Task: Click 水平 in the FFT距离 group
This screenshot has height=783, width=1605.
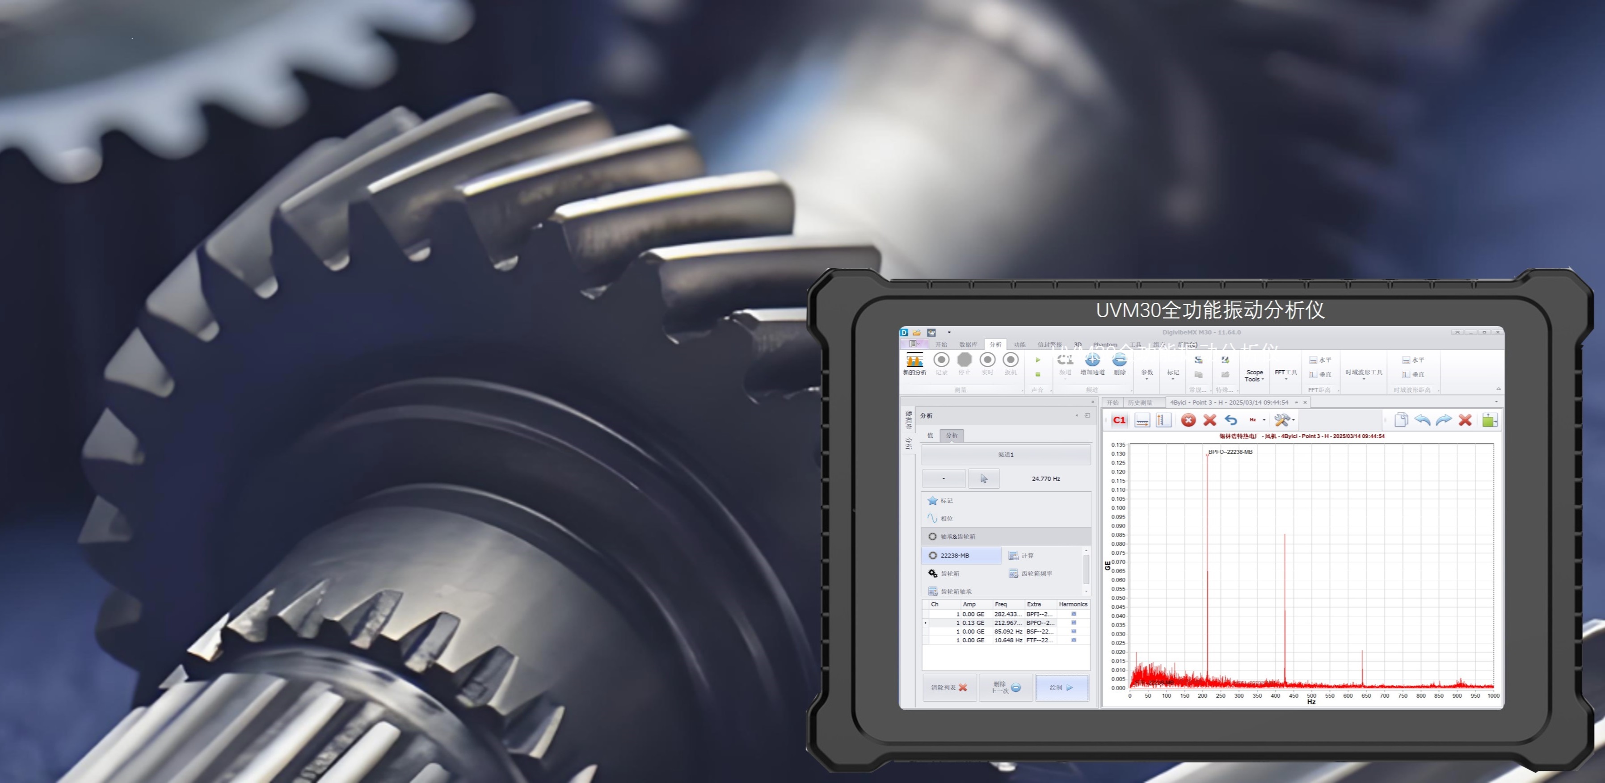Action: [x=1320, y=360]
